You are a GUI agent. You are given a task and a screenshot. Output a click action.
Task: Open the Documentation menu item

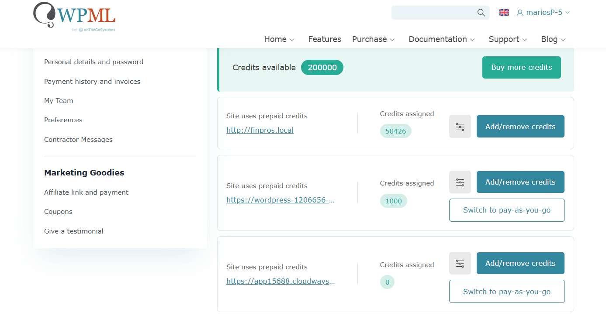[x=438, y=39]
